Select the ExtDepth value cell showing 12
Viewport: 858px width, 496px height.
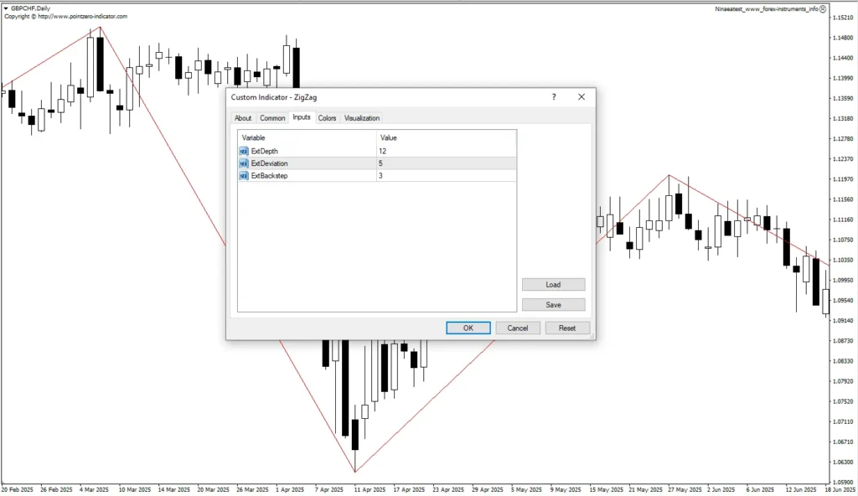pos(446,151)
